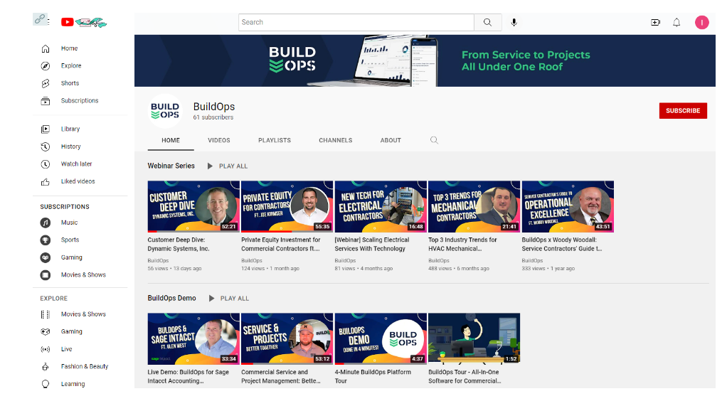
Task: Play all BuildOps Demo videos
Action: pyautogui.click(x=228, y=299)
